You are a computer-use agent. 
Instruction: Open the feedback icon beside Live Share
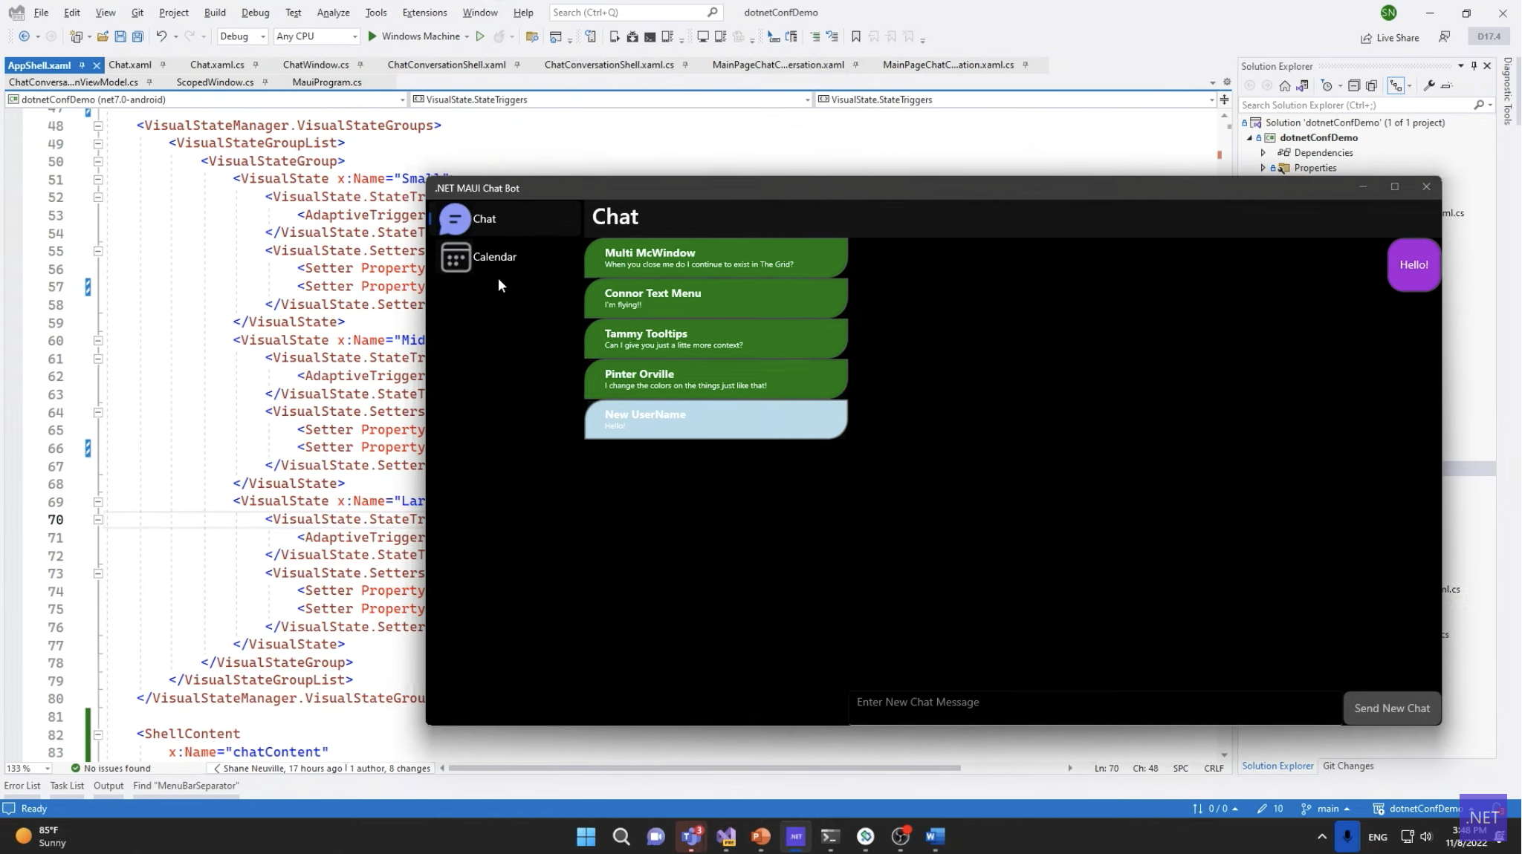click(1445, 36)
